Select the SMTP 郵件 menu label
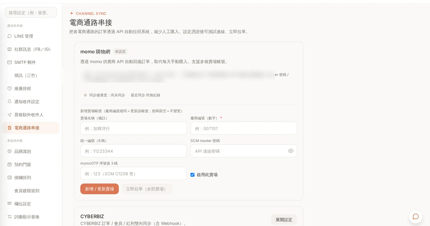Image resolution: width=430 pixels, height=226 pixels. (25, 62)
